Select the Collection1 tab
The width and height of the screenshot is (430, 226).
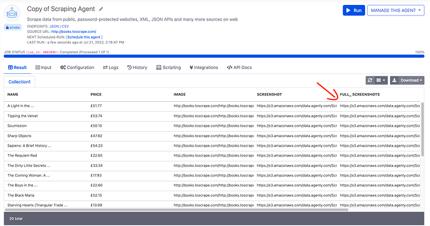19,82
